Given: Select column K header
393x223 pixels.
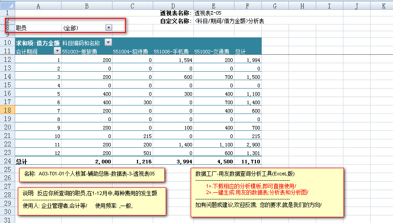Looking at the screenshot, I should point(383,6).
